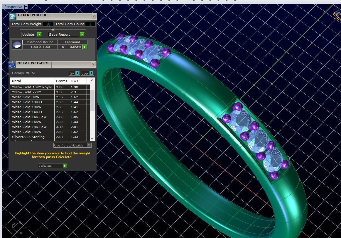
Task: Click the Update button
Action: 28,35
